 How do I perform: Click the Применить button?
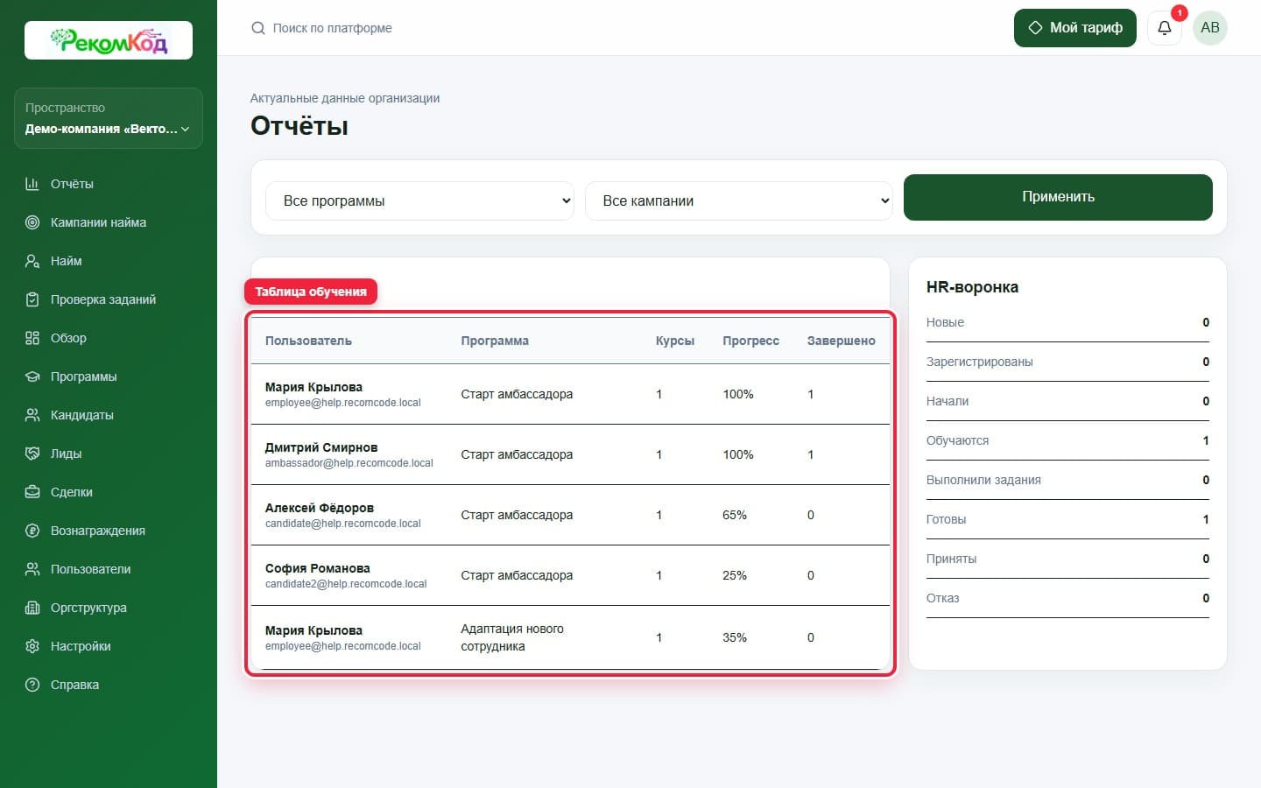1058,197
